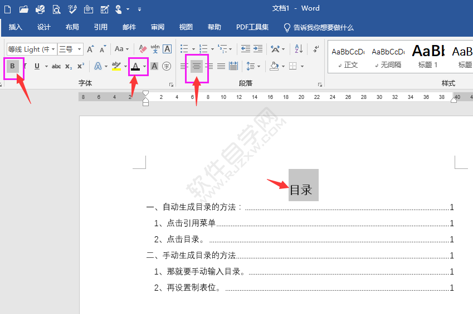Click the draw table icon
The width and height of the screenshot is (473, 314).
105,9
